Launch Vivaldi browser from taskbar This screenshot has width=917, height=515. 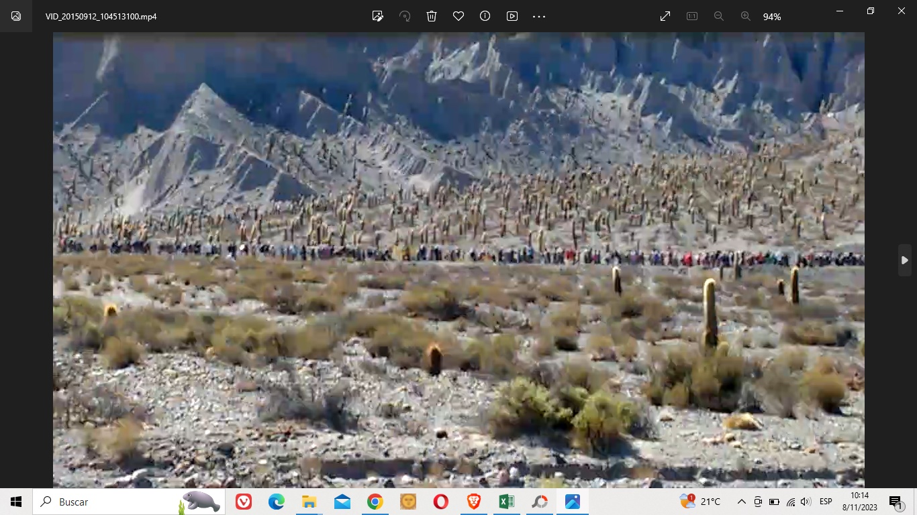point(244,502)
